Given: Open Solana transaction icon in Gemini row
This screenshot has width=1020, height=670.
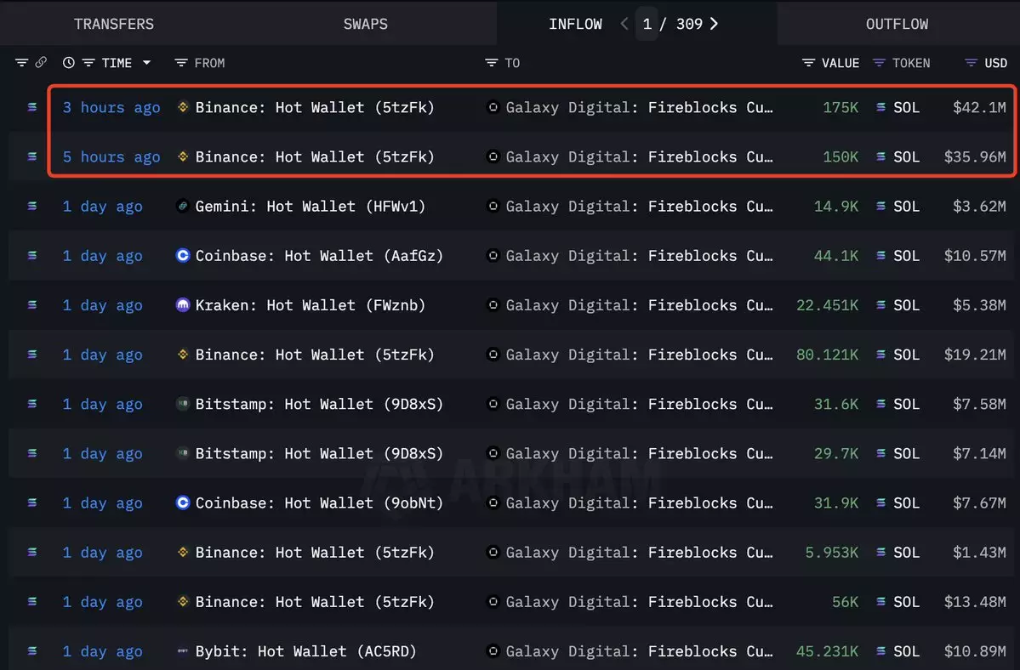Looking at the screenshot, I should coord(31,206).
